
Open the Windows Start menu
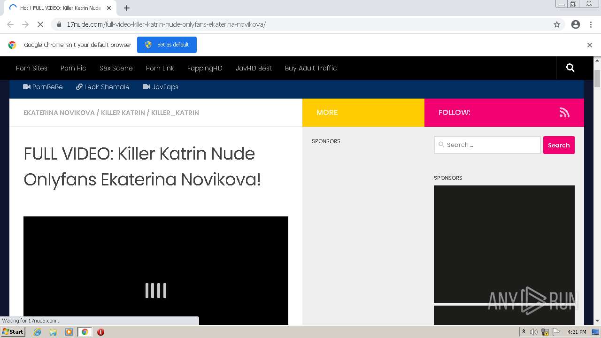tap(13, 332)
